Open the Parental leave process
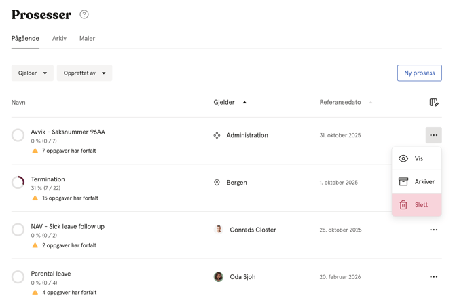The width and height of the screenshot is (455, 307). coord(51,274)
